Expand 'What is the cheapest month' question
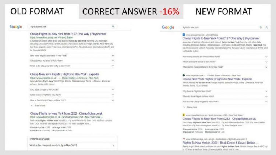276x155 pixels. (x=72, y=145)
